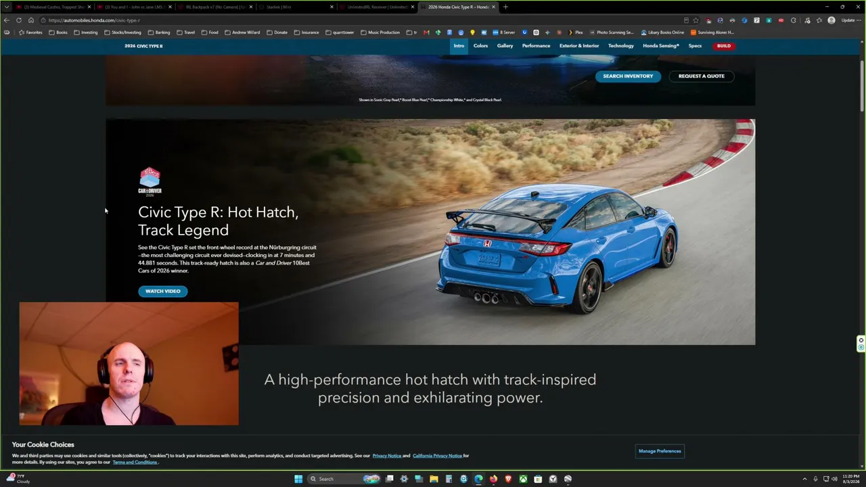866x487 pixels.
Task: Open the Gmail bookmark icon
Action: point(426,32)
